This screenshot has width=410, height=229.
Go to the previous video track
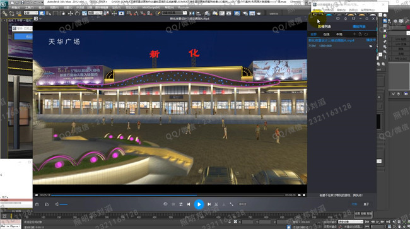click(x=189, y=204)
